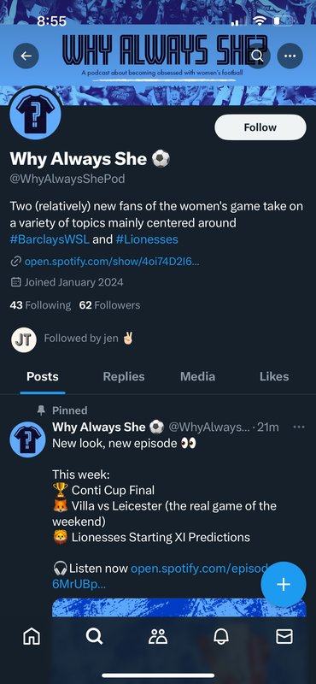
Task: Open profile search magnifier icon
Action: point(258,56)
